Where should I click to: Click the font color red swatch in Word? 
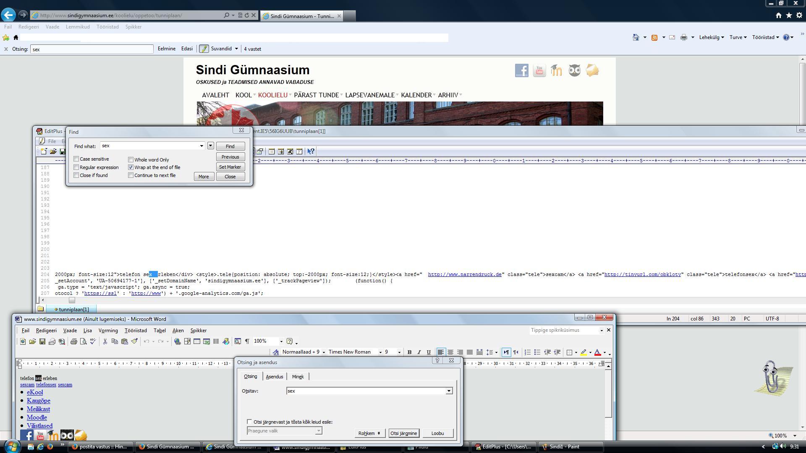[597, 352]
